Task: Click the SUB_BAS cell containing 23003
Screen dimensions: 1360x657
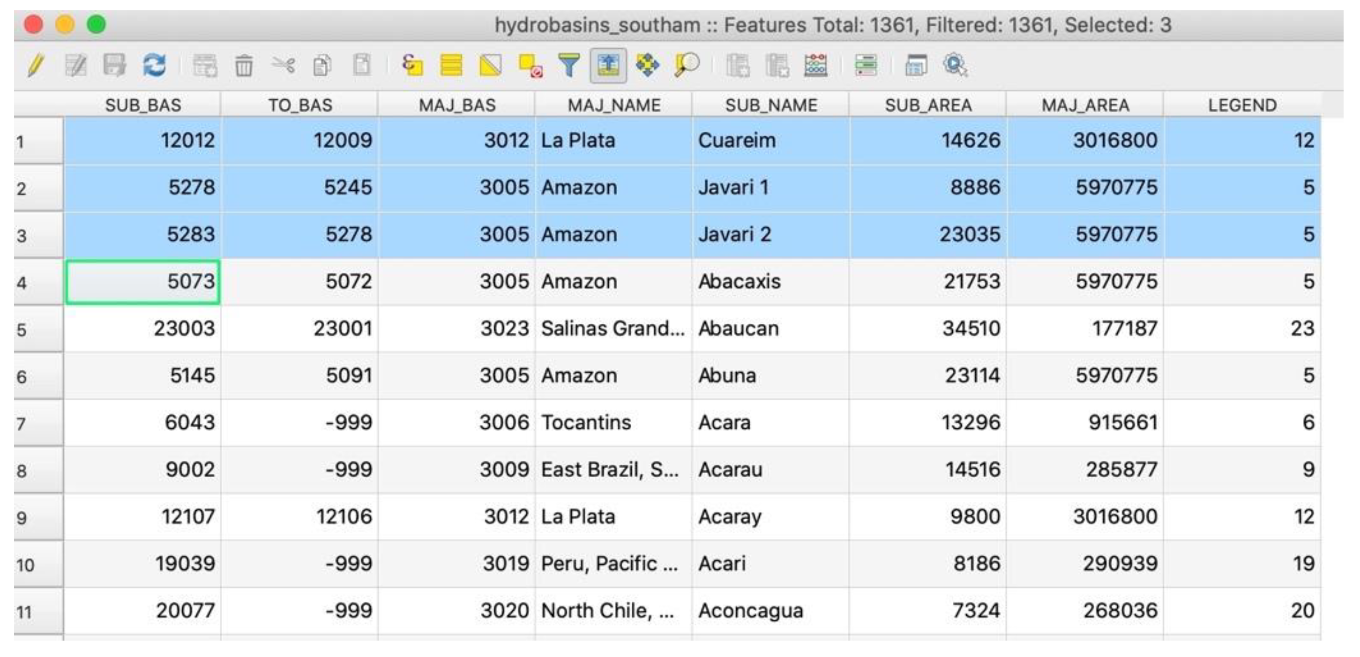Action: [x=142, y=329]
